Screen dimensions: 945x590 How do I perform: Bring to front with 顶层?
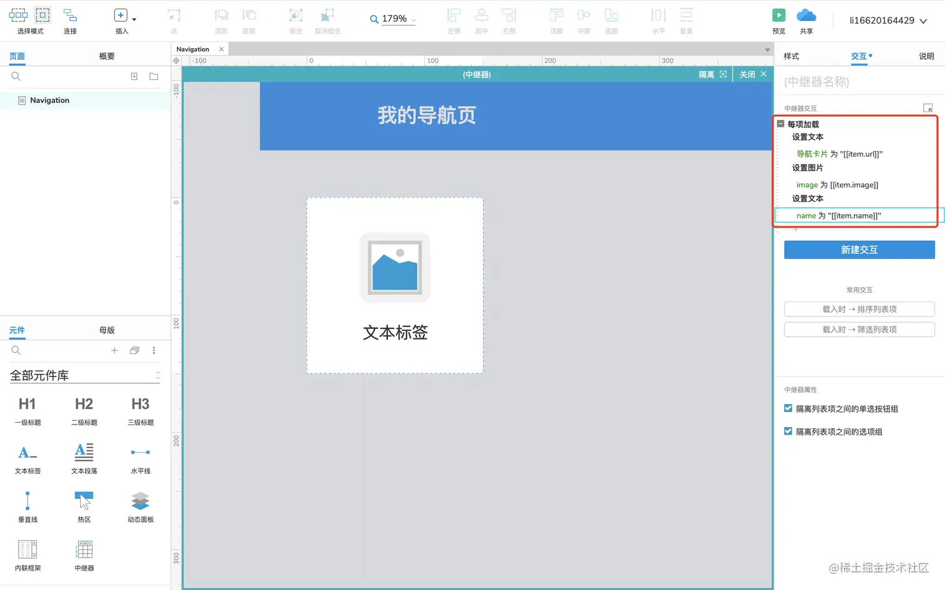click(221, 15)
